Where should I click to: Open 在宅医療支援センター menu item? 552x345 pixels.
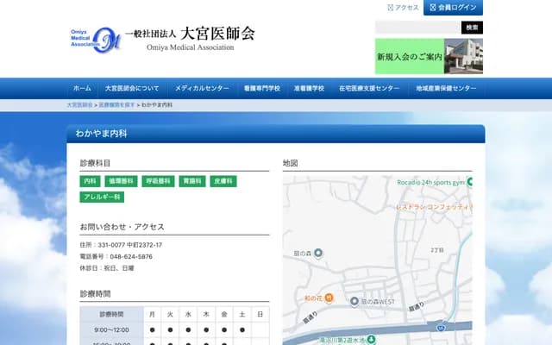click(369, 88)
